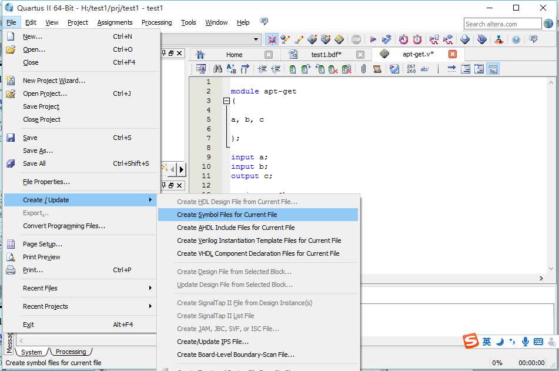Viewport: 559px width, 371px height.
Task: Click the Analyze Current File icon
Action: [x=394, y=68]
